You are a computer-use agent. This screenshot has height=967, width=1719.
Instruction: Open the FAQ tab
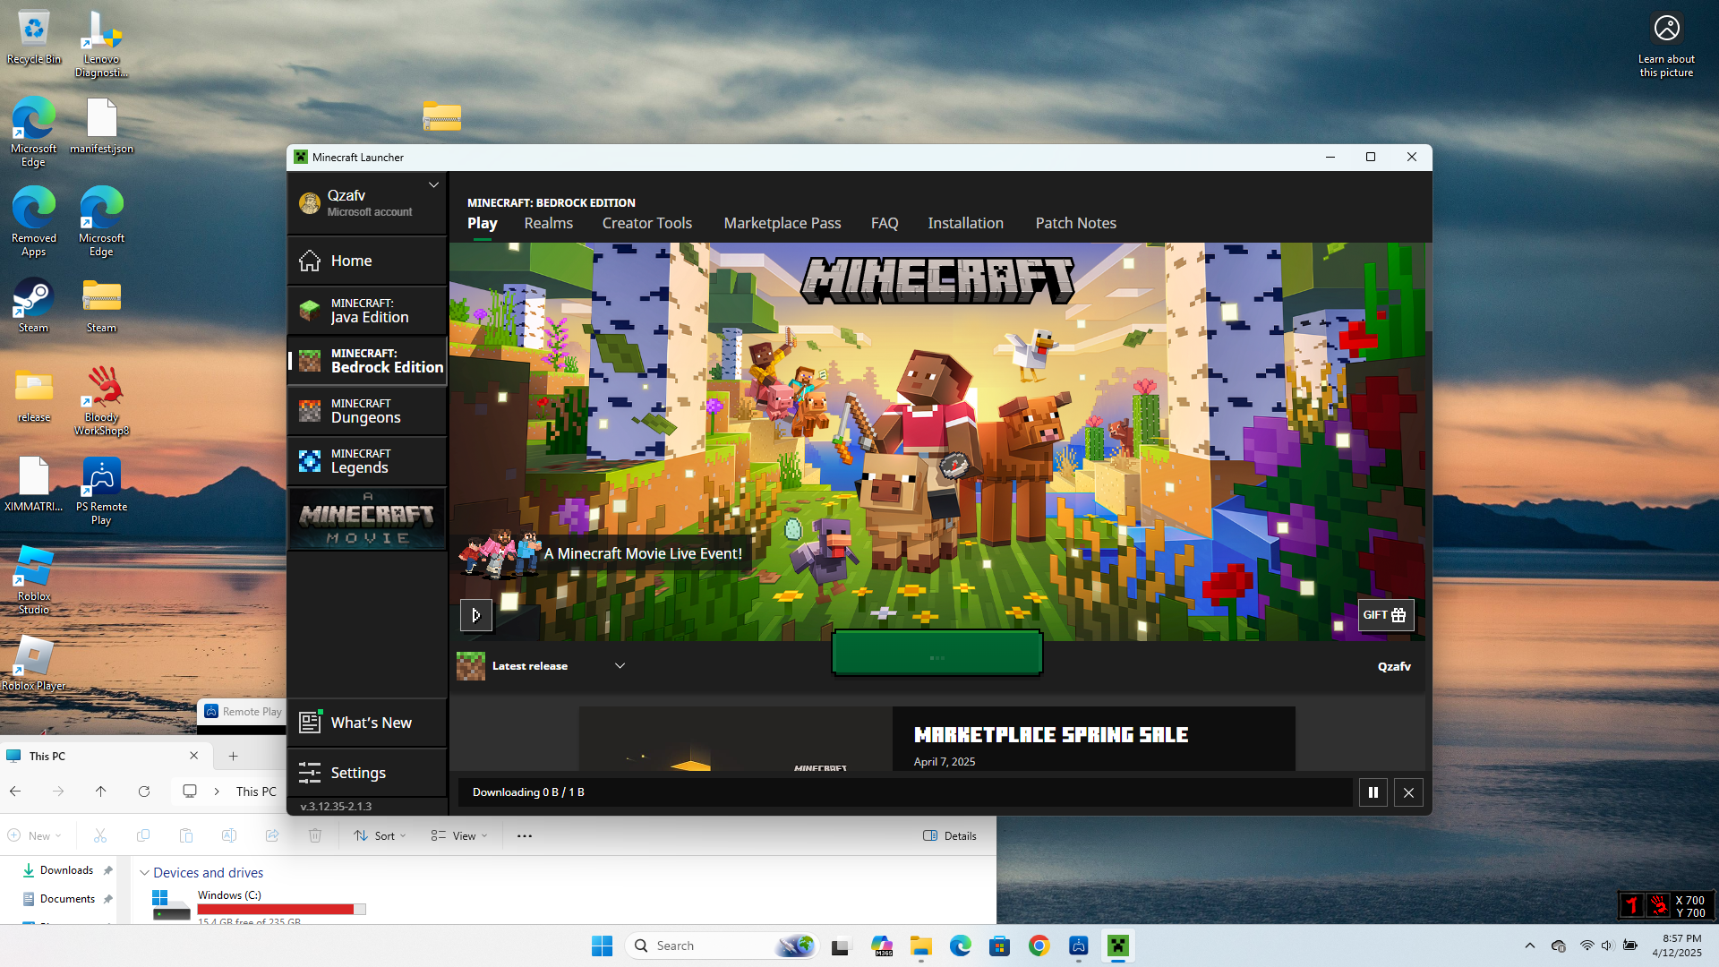pos(884,223)
